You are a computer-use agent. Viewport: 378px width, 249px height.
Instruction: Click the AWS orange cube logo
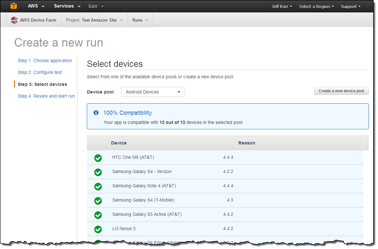[14, 6]
